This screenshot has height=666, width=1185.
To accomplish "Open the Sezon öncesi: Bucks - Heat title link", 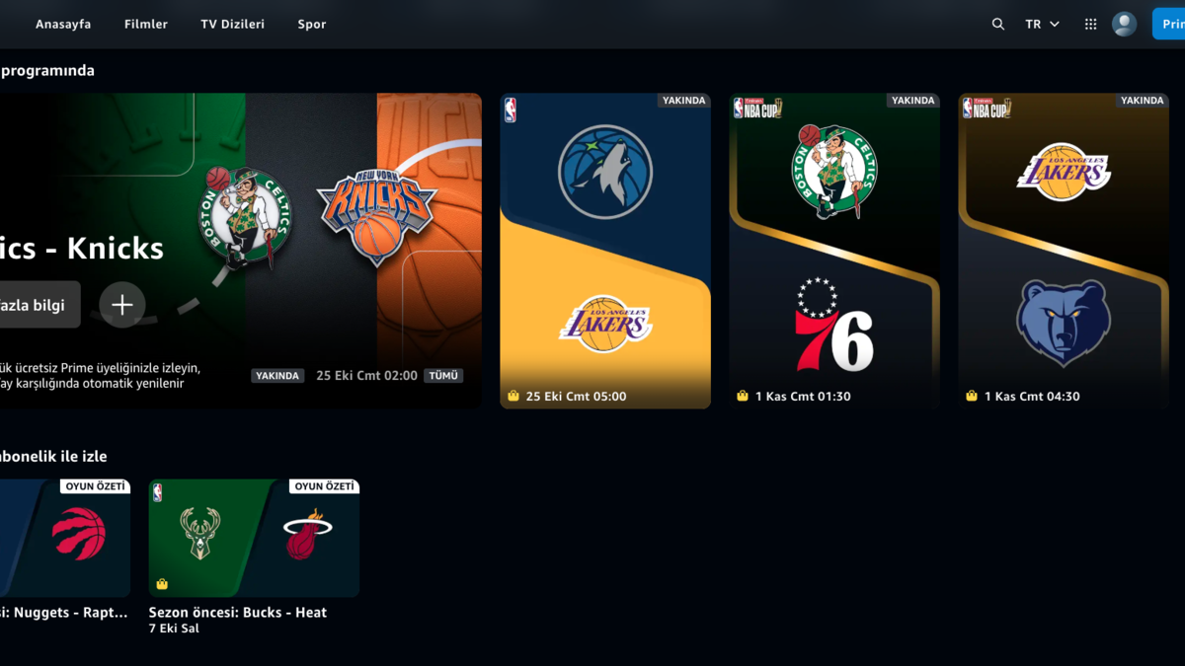I will pos(238,612).
